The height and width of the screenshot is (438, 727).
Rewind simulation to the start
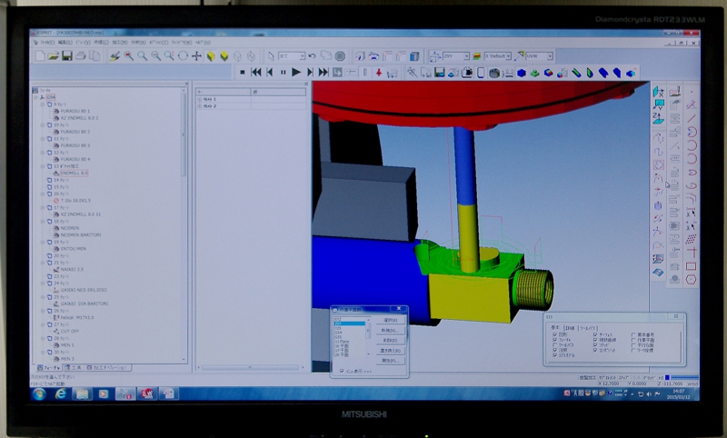click(x=256, y=73)
